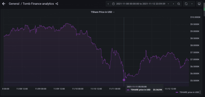Share the dashboard via share icon
This screenshot has height=97, width=205.
57,4
